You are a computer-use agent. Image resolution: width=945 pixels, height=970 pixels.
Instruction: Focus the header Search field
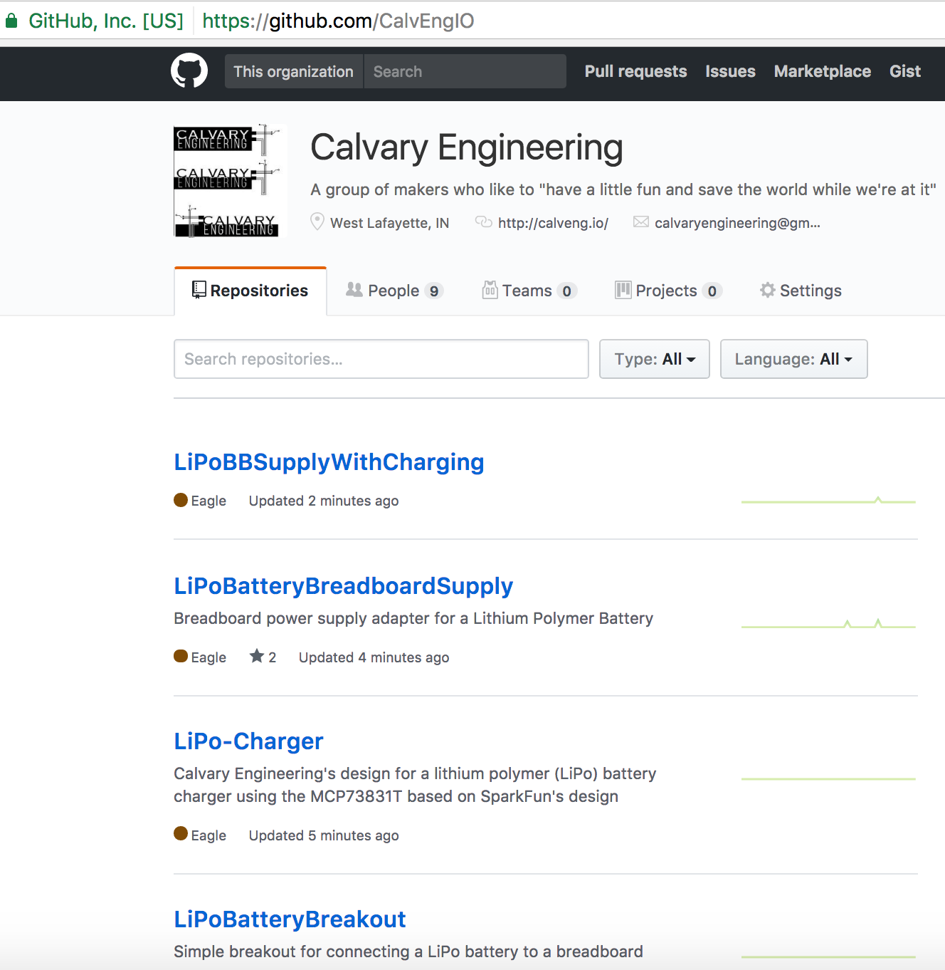[x=465, y=71]
